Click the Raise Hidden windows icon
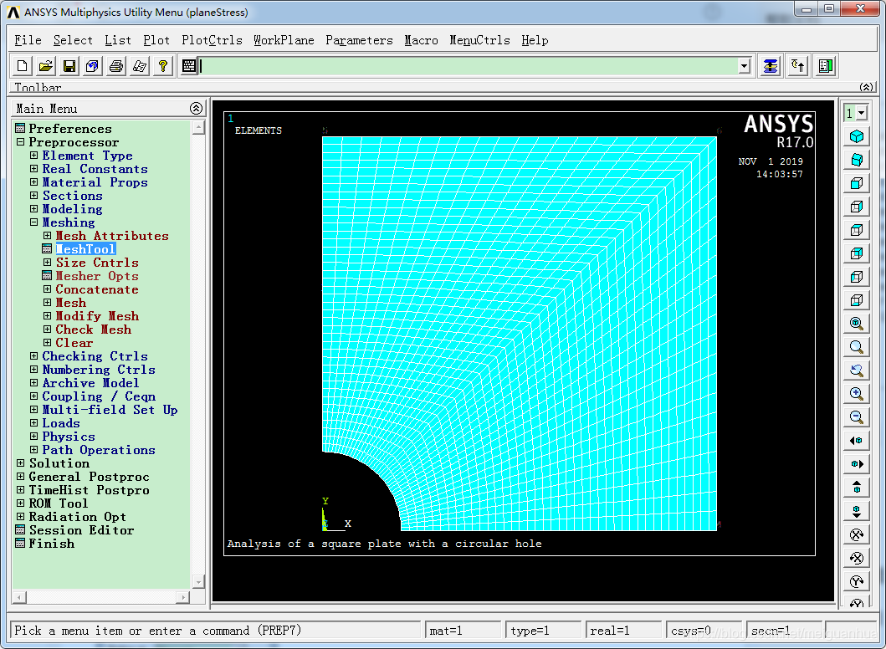The width and height of the screenshot is (886, 649). (771, 66)
